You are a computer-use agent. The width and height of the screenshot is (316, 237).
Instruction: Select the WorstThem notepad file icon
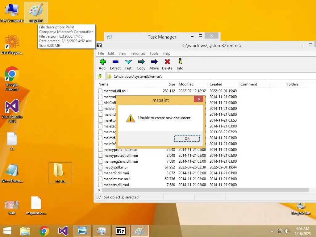[x=12, y=173]
